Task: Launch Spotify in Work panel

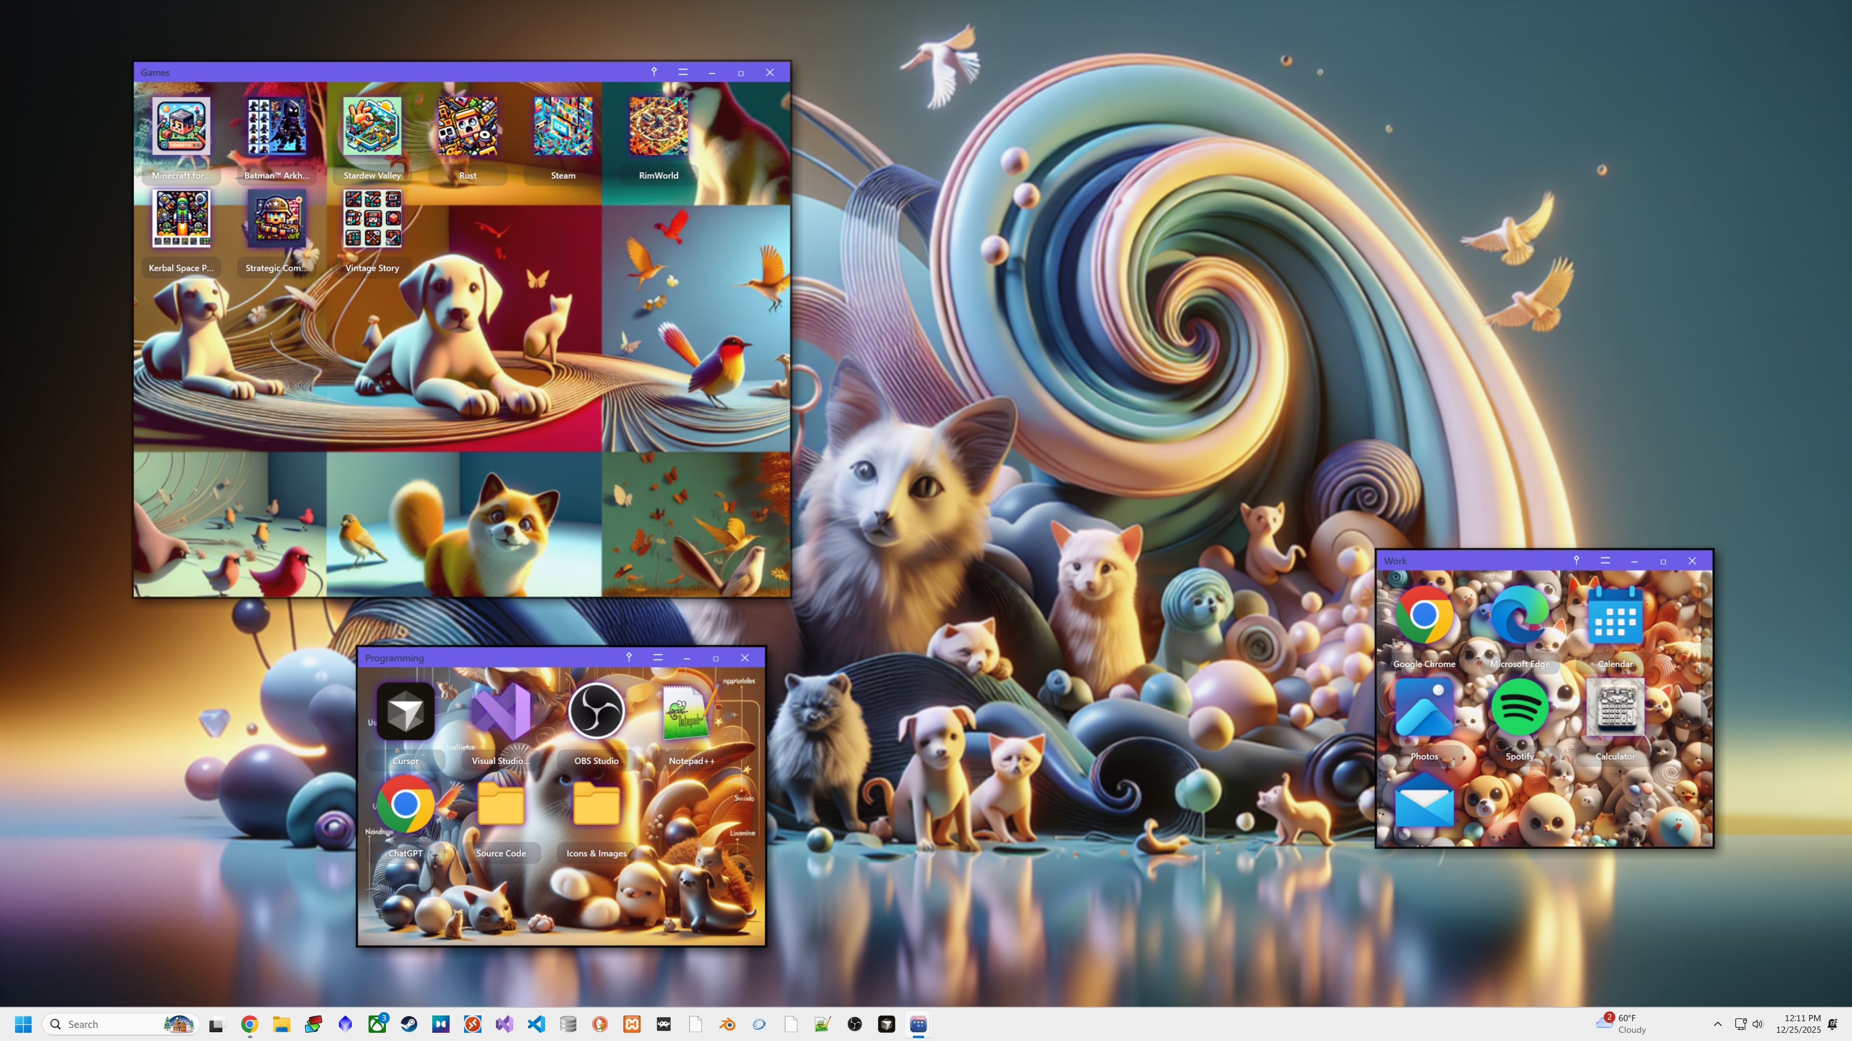Action: [1519, 708]
